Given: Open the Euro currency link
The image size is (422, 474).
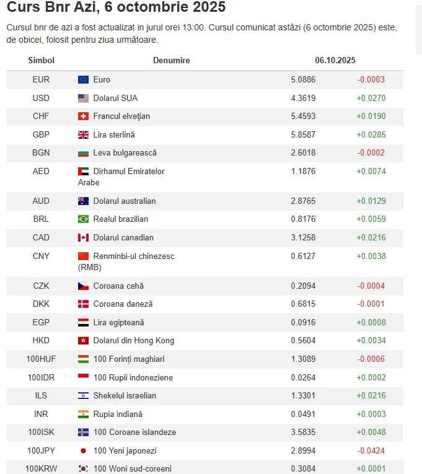Looking at the screenshot, I should click(x=102, y=80).
